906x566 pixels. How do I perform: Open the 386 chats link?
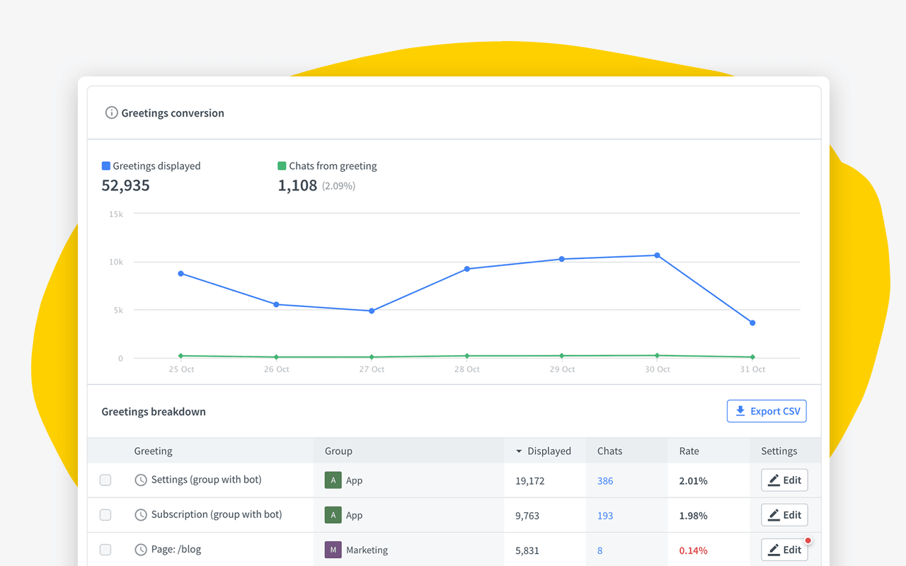tap(605, 481)
